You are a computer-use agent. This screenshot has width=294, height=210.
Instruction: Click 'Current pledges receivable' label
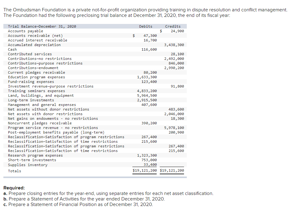[x=36, y=72]
